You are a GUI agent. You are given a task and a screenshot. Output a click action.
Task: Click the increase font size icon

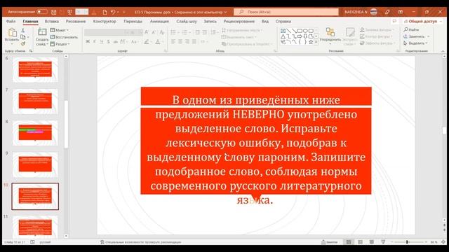pyautogui.click(x=147, y=32)
